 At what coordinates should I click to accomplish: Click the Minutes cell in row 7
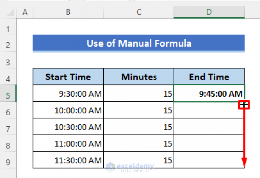point(139,127)
